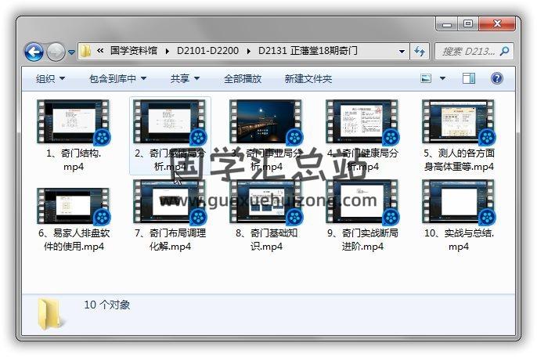The width and height of the screenshot is (537, 357).
Task: Close the Explorer window
Action: coord(497,24)
